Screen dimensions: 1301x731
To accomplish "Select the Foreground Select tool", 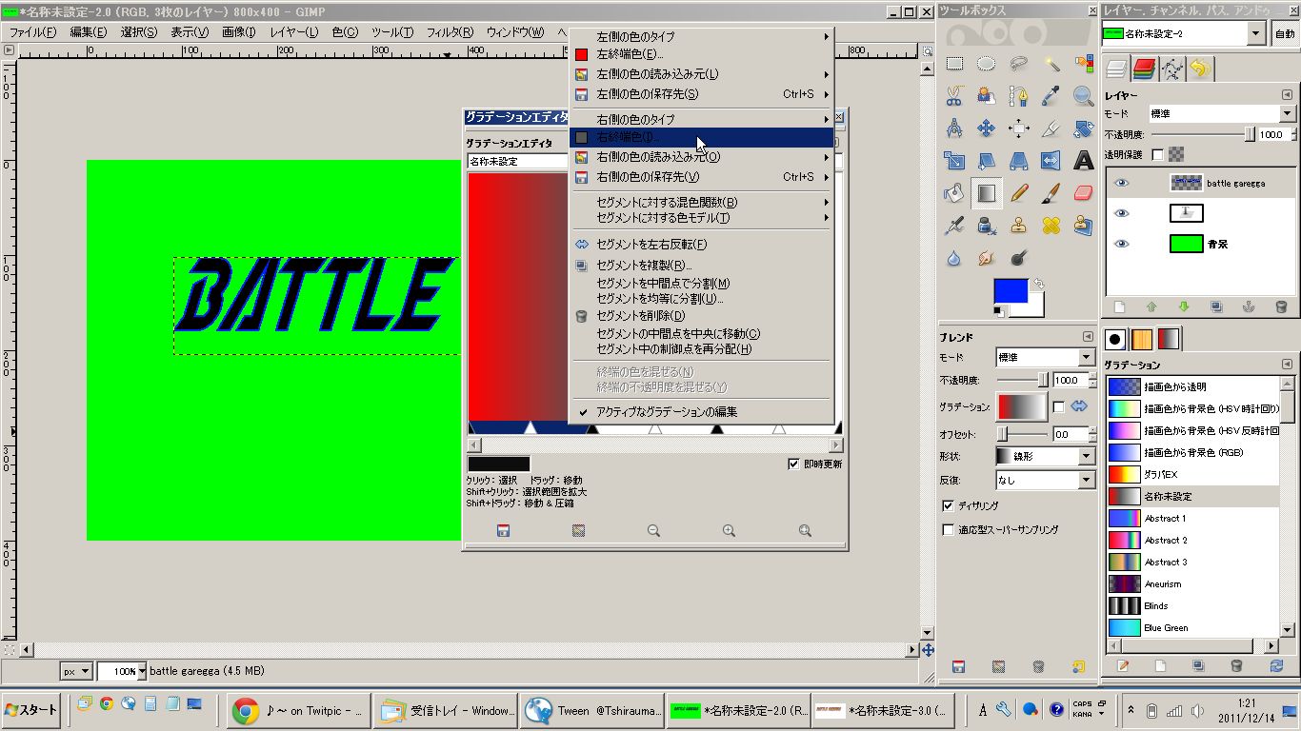I will (x=987, y=96).
